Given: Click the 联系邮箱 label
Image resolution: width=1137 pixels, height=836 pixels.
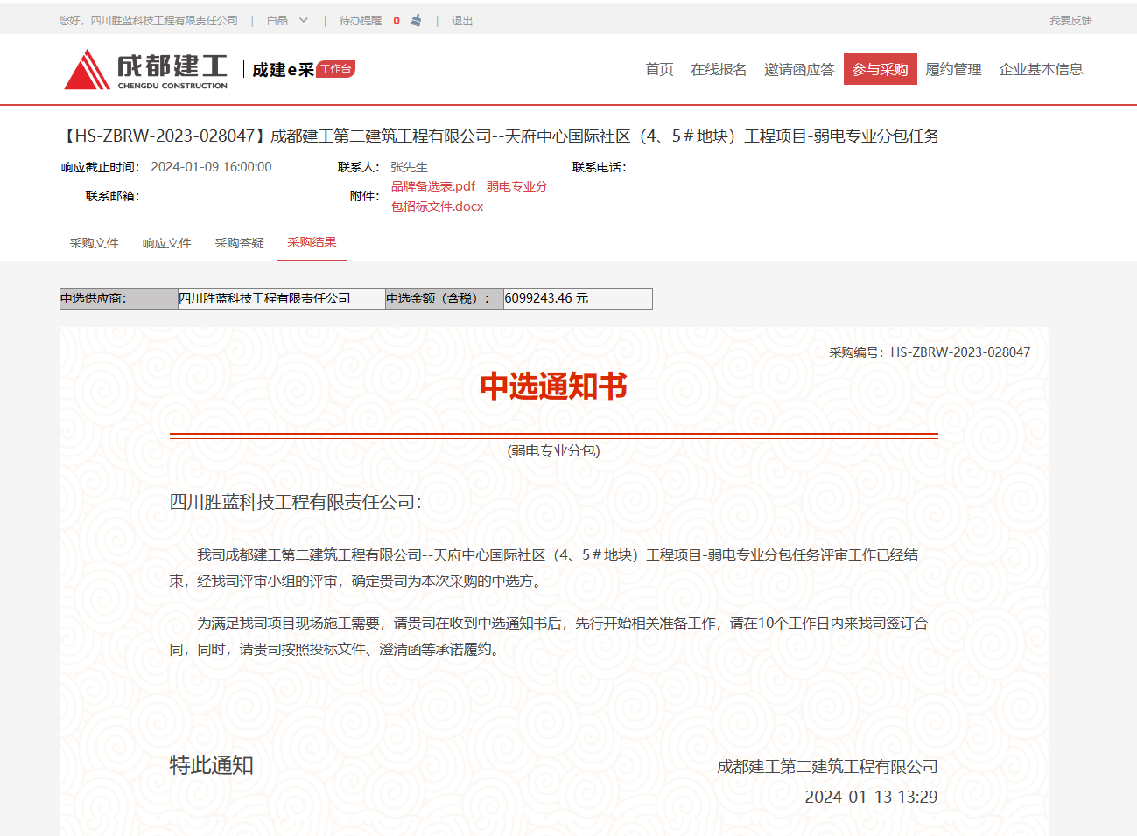Looking at the screenshot, I should [113, 196].
